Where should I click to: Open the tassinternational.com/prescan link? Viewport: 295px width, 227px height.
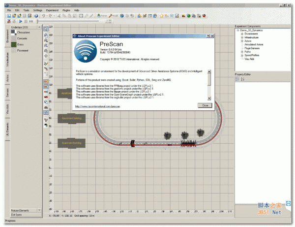point(98,106)
